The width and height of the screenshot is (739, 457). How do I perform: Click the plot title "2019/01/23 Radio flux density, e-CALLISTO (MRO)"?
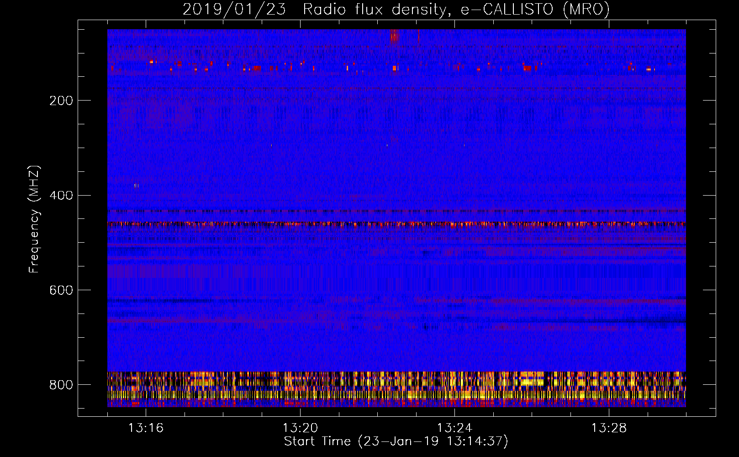point(396,9)
